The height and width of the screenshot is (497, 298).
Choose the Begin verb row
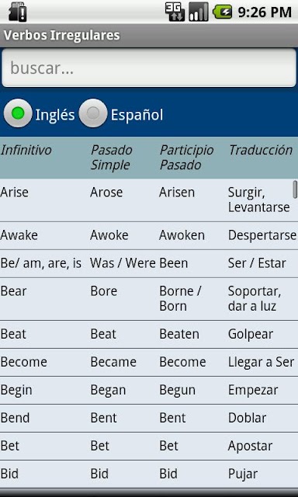(149, 390)
